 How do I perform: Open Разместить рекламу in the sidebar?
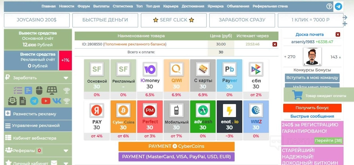pos(38,114)
